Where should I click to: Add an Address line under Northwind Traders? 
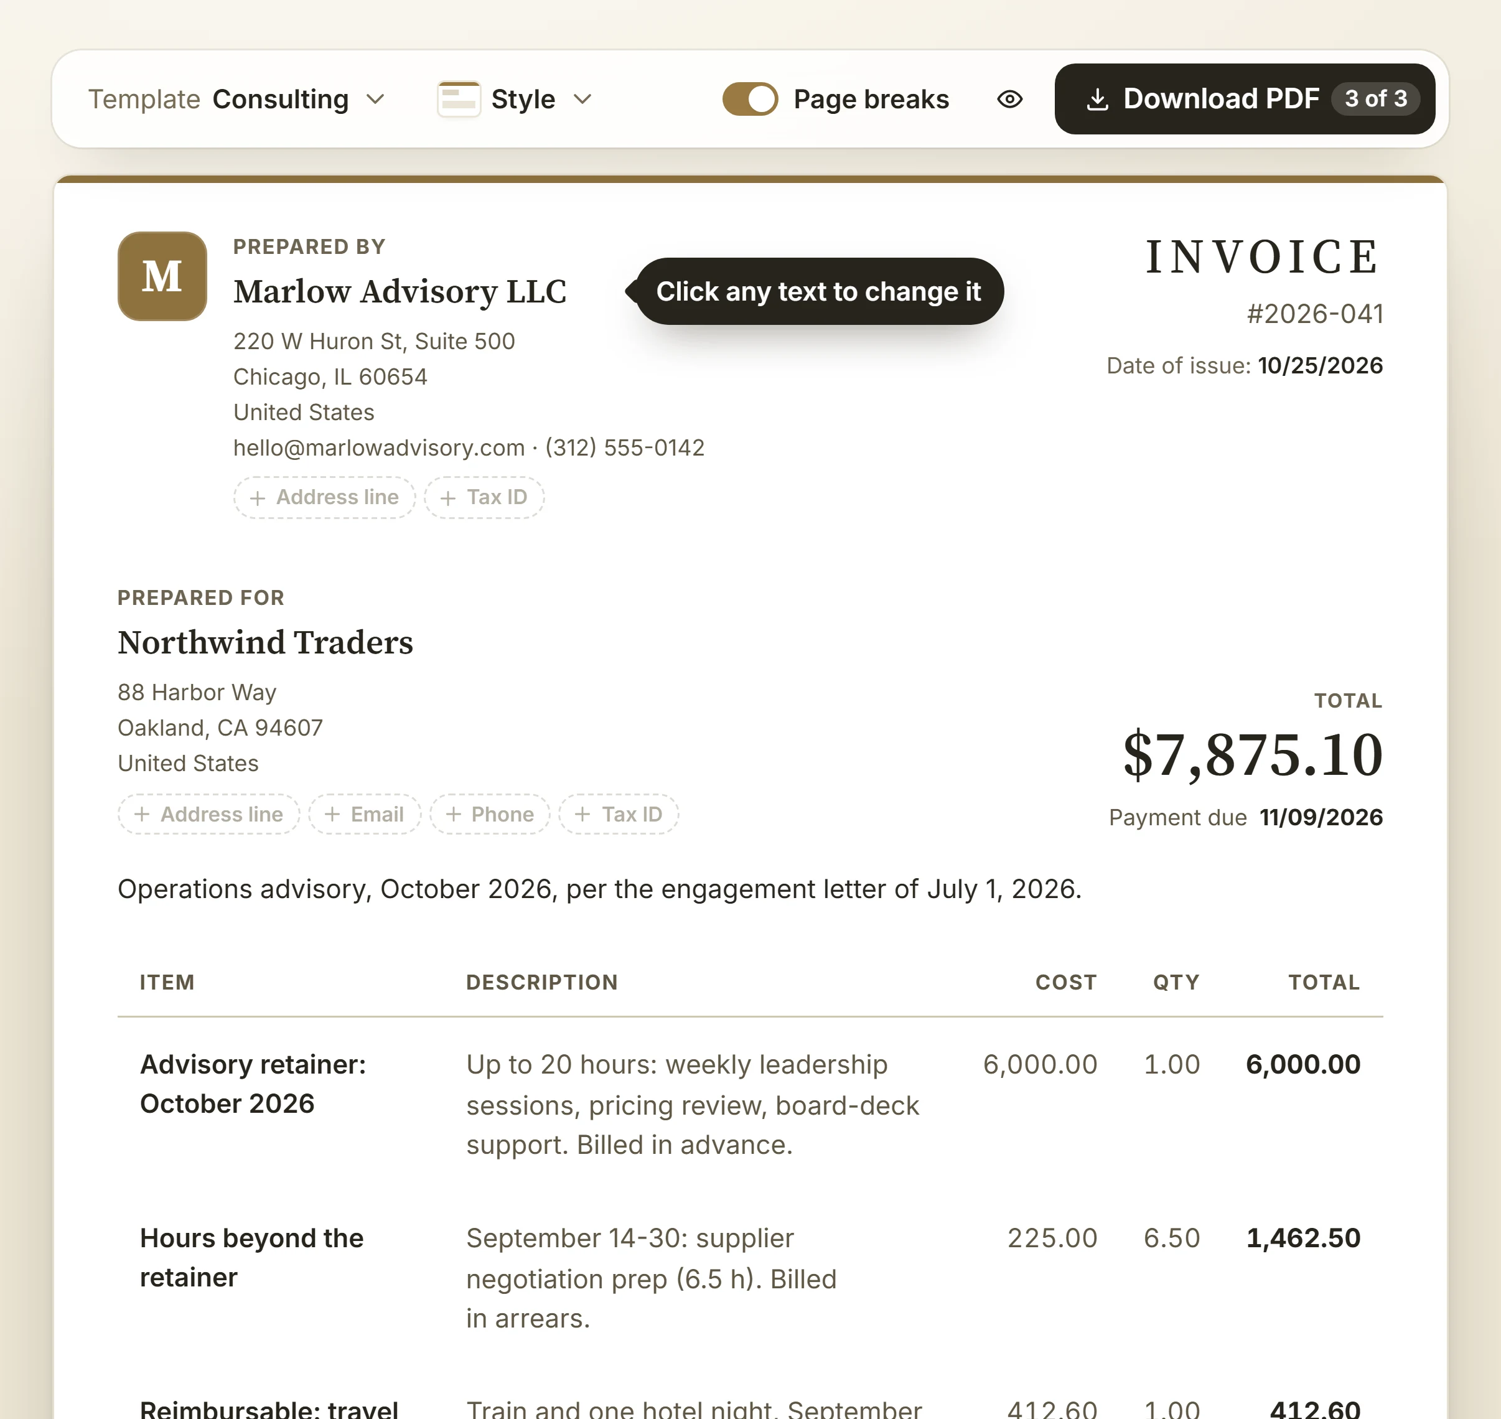[x=208, y=814]
